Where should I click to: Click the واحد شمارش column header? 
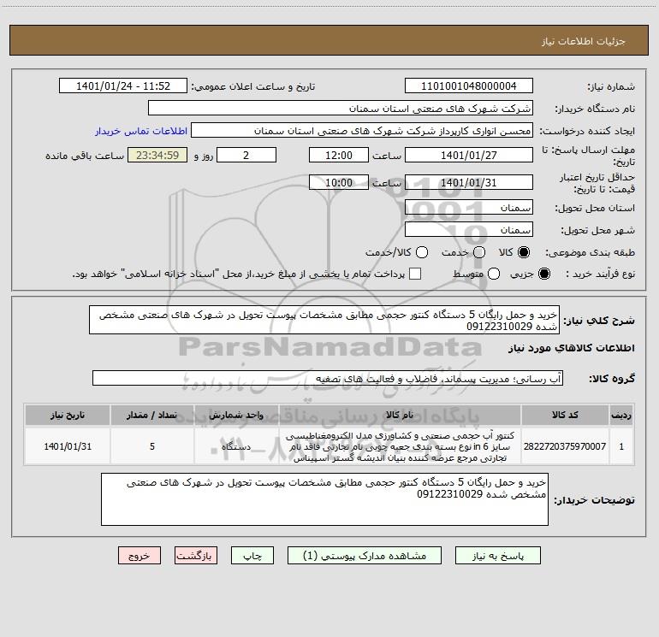tap(236, 415)
